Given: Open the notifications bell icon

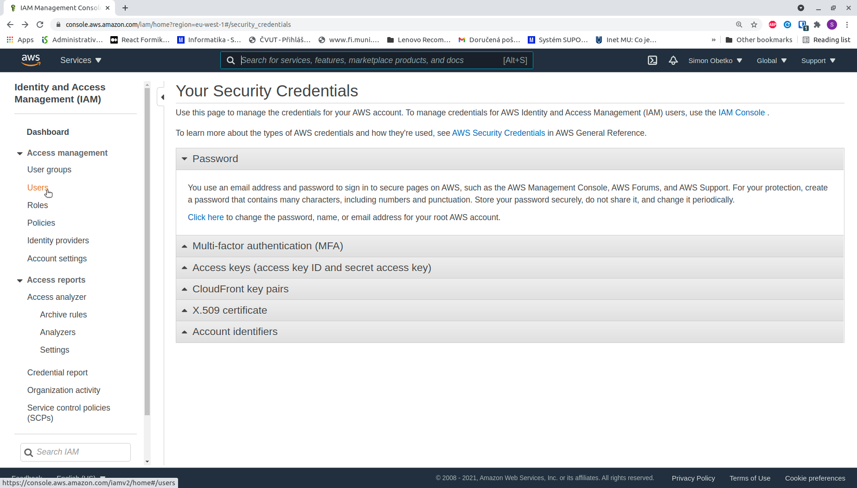Looking at the screenshot, I should (x=673, y=60).
